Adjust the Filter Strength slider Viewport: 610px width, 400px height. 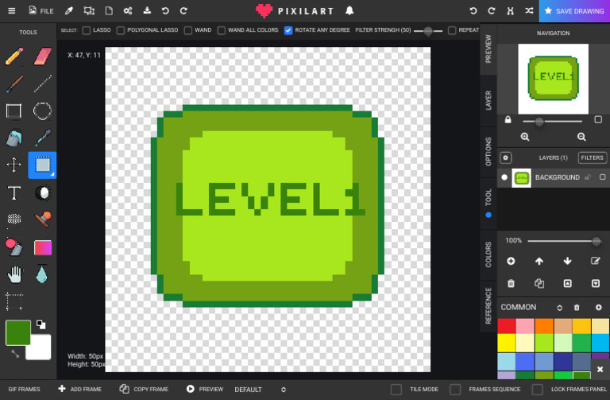[428, 31]
